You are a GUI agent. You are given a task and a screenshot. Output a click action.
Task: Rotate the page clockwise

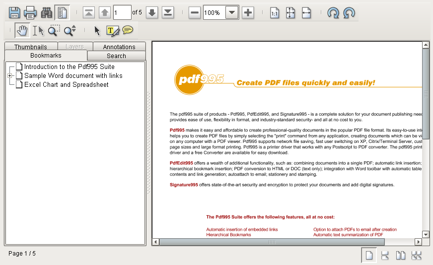coord(333,13)
